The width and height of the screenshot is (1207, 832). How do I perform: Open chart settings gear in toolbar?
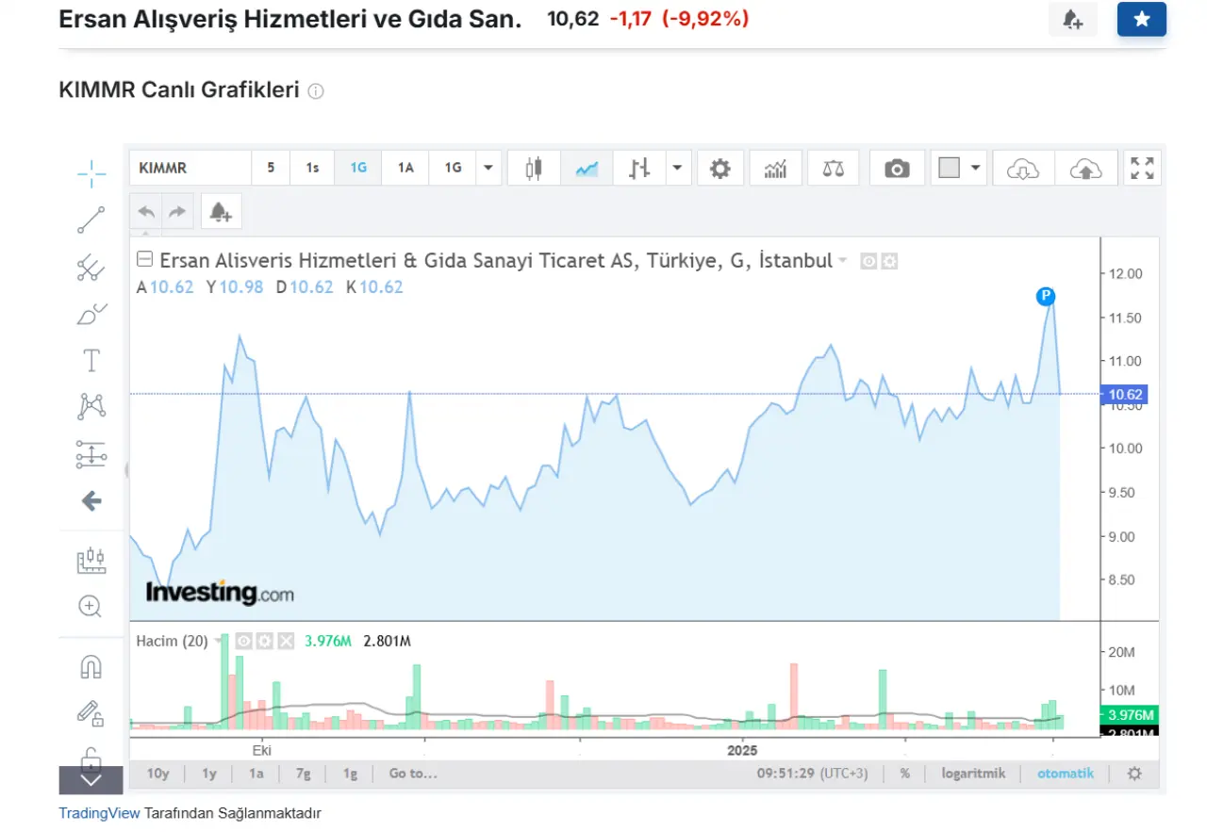[720, 169]
